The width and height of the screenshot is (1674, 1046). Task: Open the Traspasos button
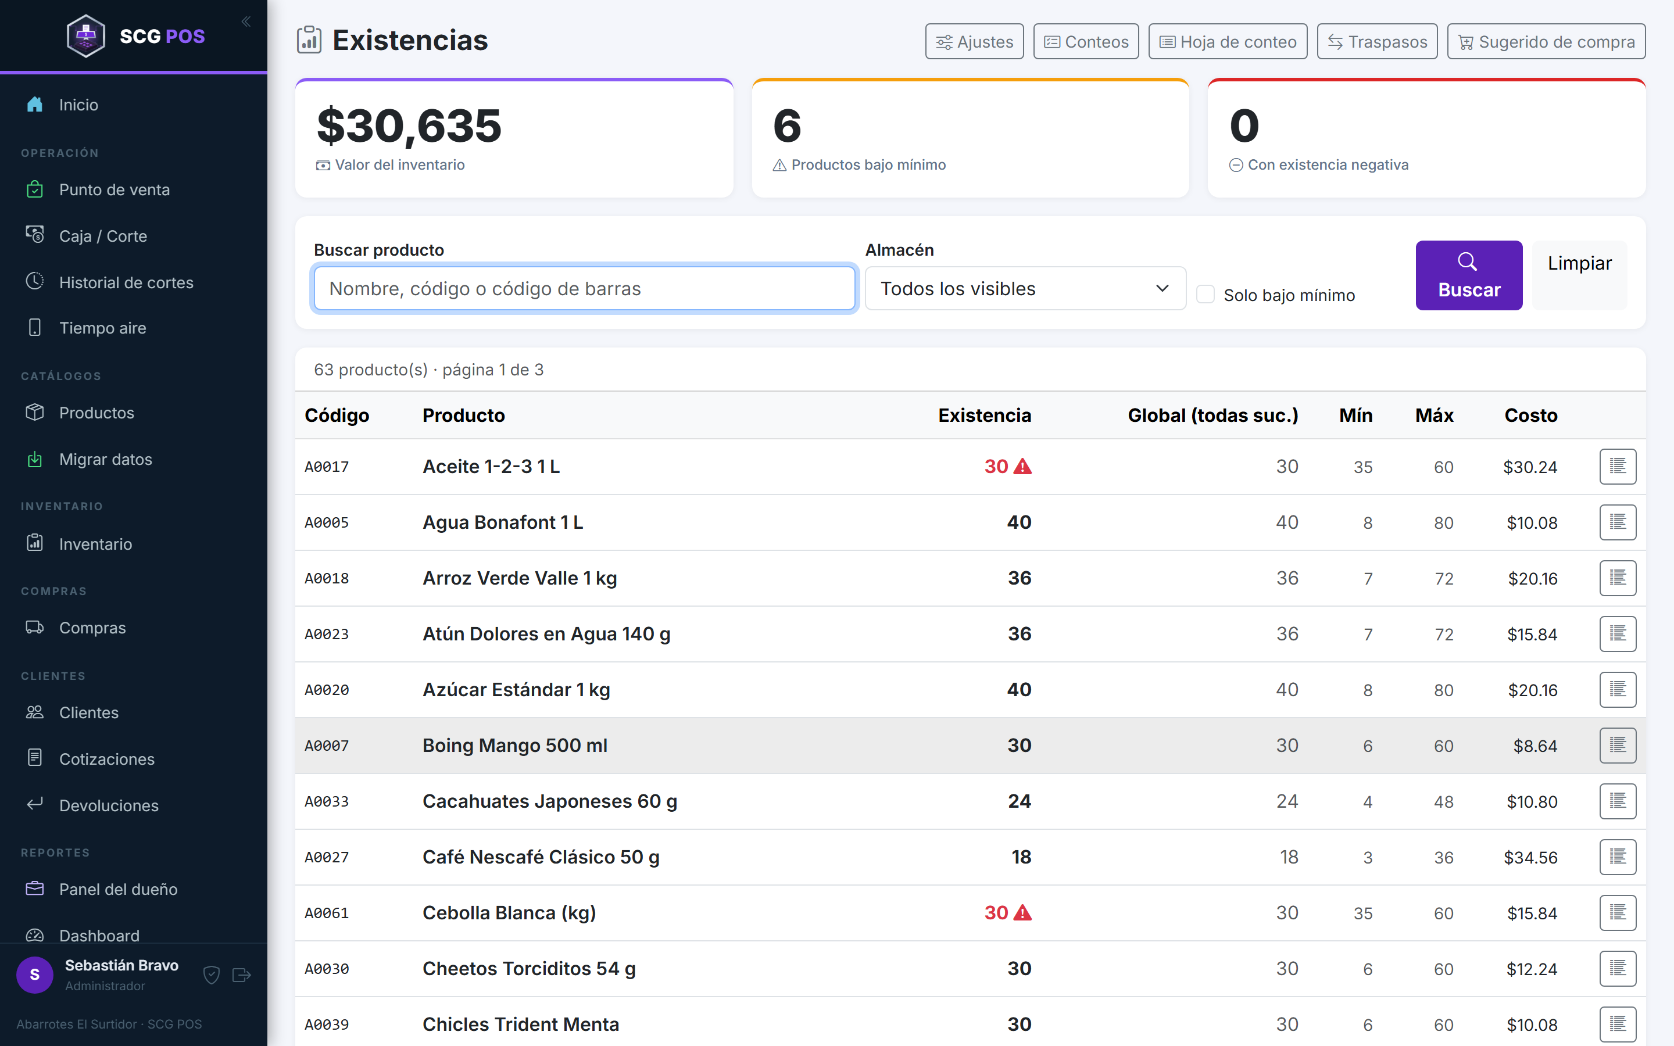pos(1376,41)
